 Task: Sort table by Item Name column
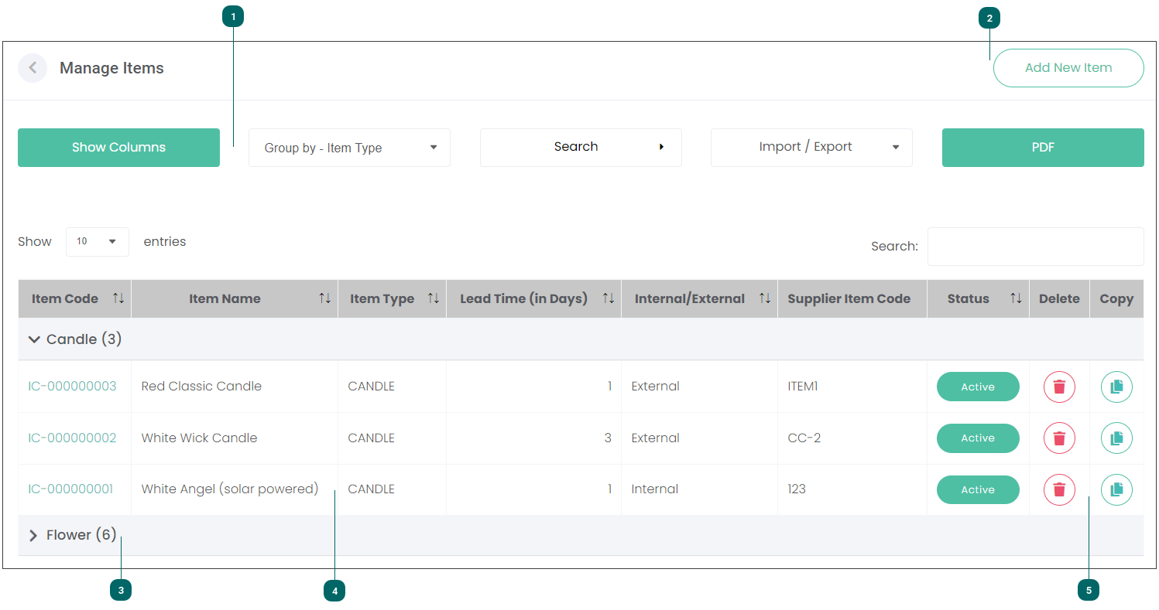[x=235, y=298]
